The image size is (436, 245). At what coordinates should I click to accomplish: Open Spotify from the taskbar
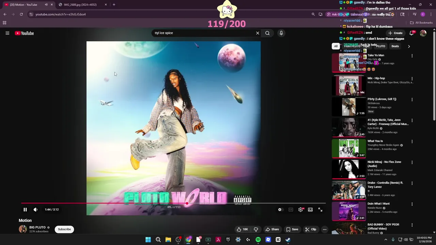(x=258, y=240)
